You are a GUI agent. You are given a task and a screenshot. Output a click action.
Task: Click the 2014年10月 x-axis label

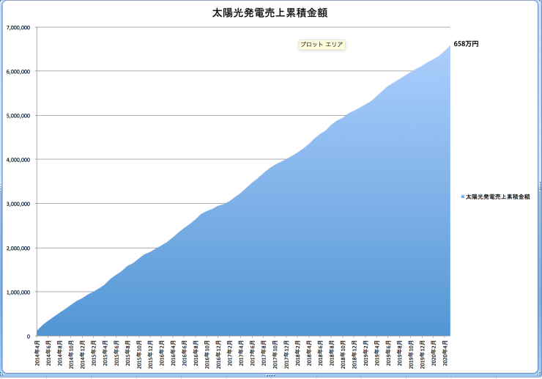pos(71,354)
